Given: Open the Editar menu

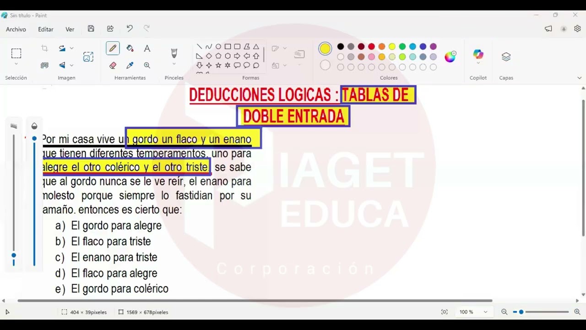Looking at the screenshot, I should pos(46,29).
